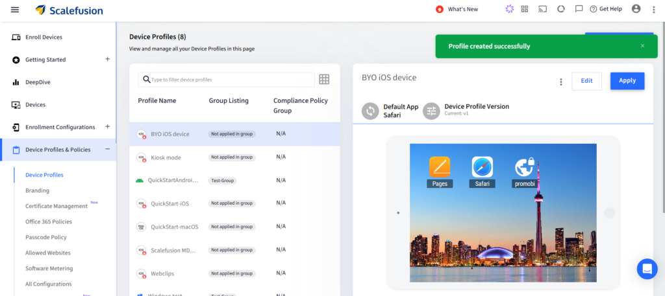Expand the Enrollment Configurations section
The height and width of the screenshot is (296, 665).
point(107,127)
